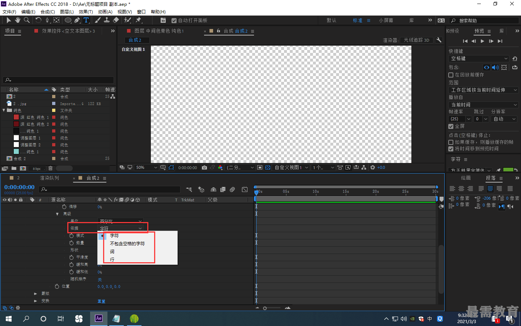Select the Puppet Pin tool

click(138, 20)
